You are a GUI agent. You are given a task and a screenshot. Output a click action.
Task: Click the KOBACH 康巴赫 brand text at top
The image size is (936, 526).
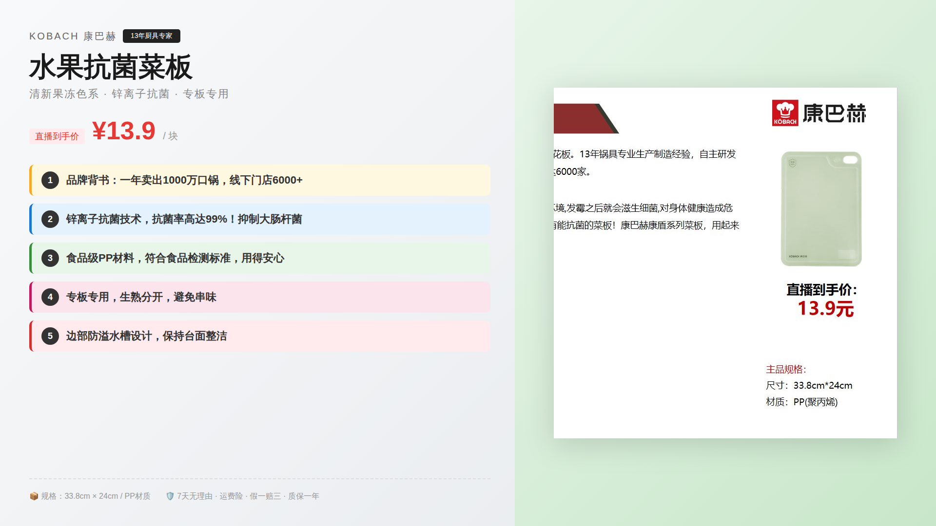73,36
